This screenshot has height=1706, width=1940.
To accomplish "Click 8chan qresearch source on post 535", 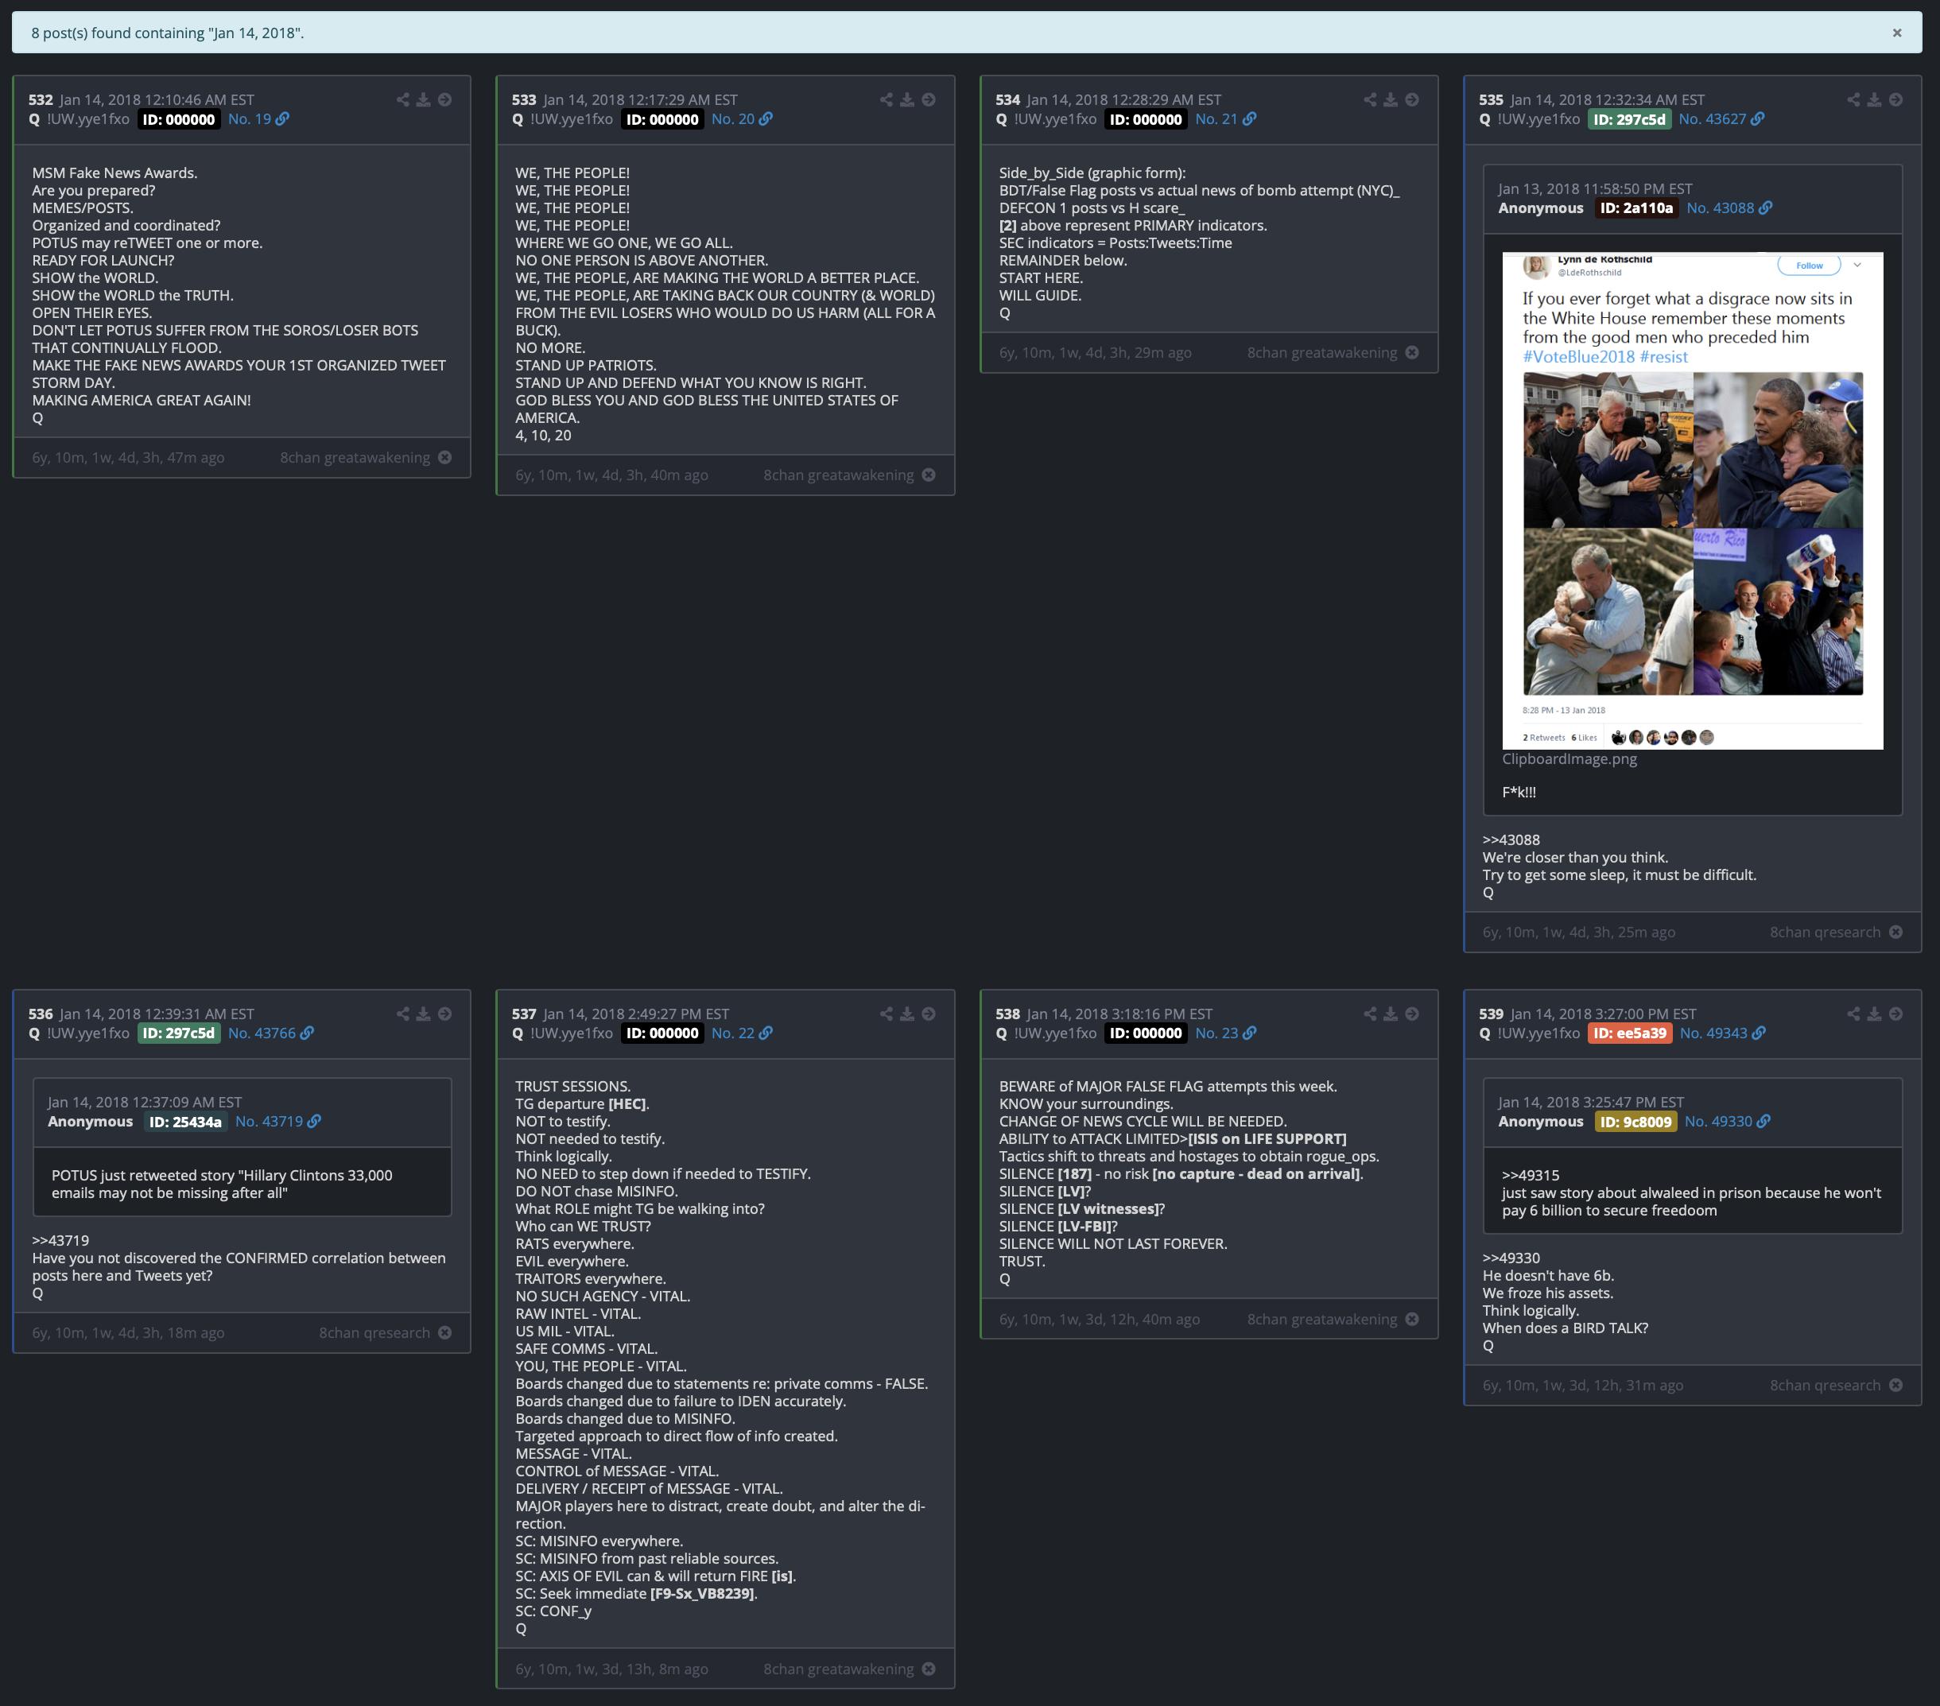I will pos(1824,932).
